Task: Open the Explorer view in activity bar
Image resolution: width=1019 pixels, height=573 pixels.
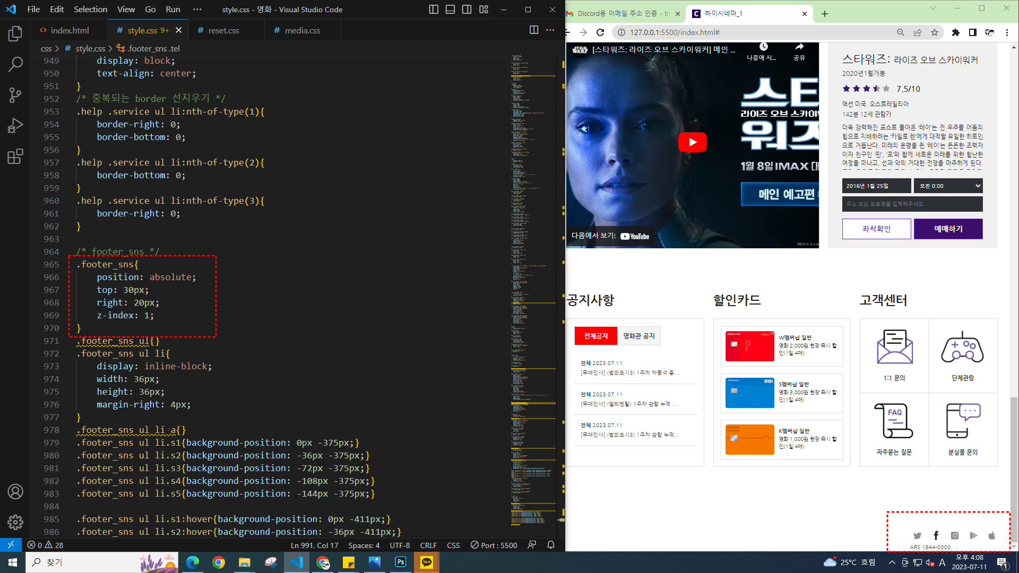Action: [15, 34]
